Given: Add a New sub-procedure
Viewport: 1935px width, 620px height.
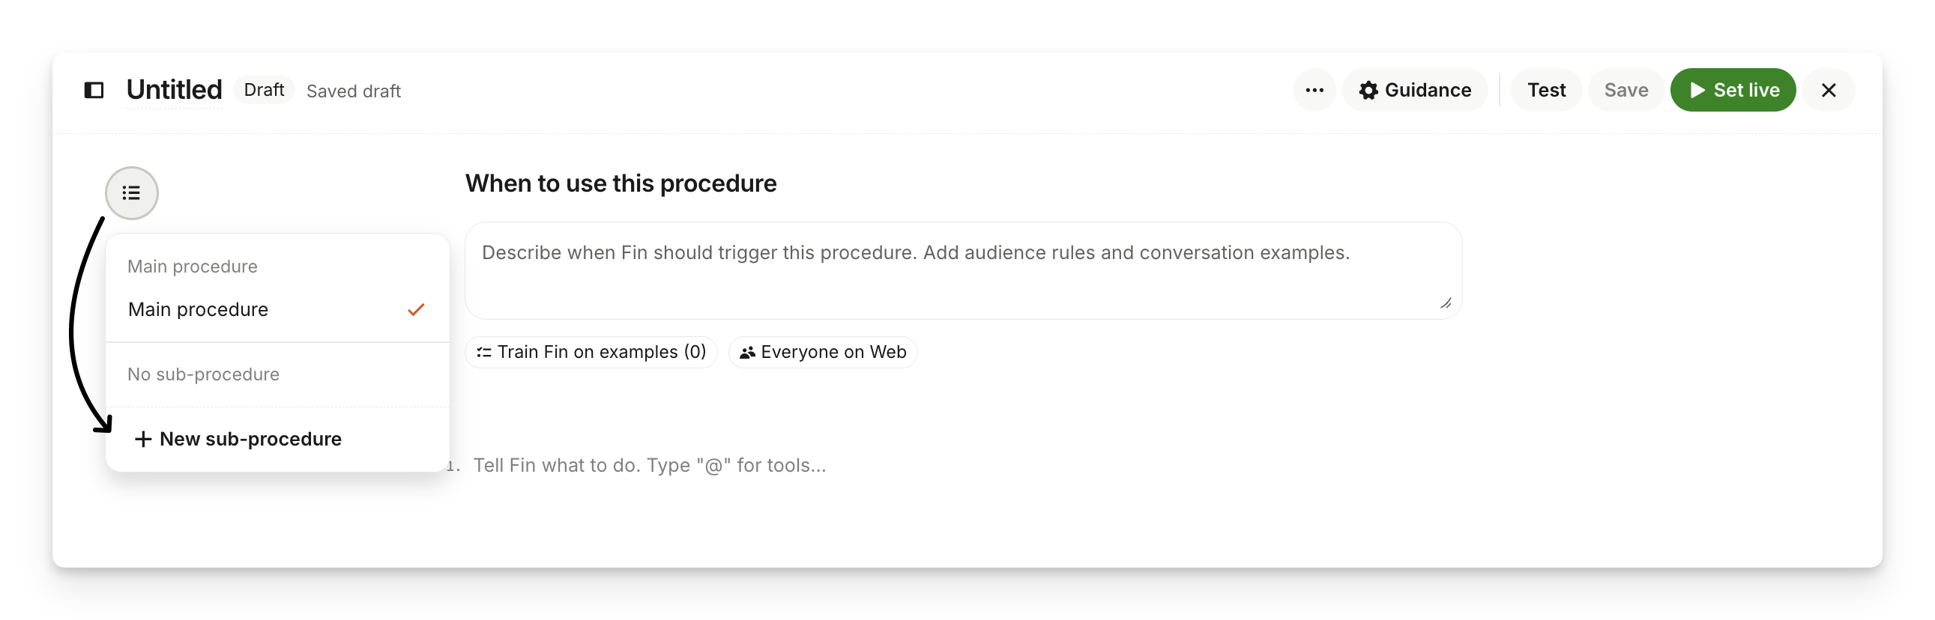Looking at the screenshot, I should [x=238, y=439].
